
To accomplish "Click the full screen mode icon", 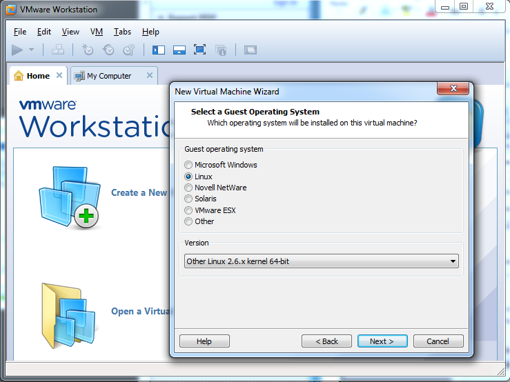I will 199,50.
